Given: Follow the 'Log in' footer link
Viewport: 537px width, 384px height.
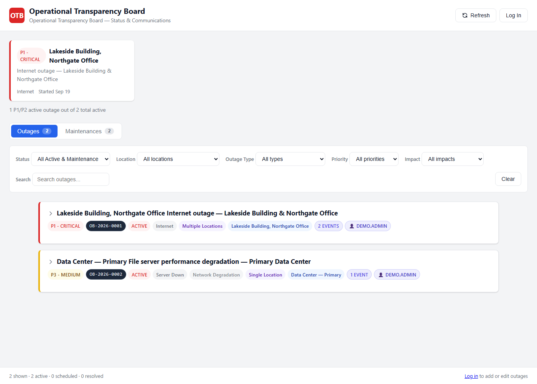Looking at the screenshot, I should pos(471,376).
